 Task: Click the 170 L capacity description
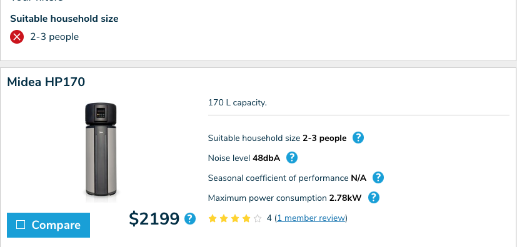pos(238,103)
